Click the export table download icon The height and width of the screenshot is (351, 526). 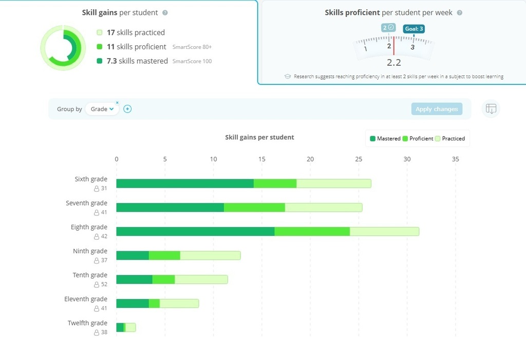pyautogui.click(x=491, y=109)
